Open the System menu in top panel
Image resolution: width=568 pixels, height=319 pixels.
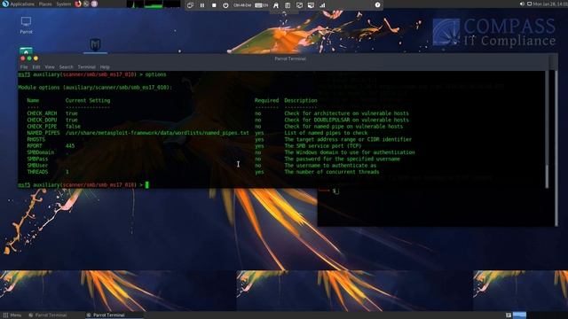tap(64, 4)
